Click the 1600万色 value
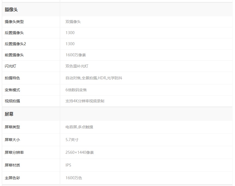 [x=74, y=178]
